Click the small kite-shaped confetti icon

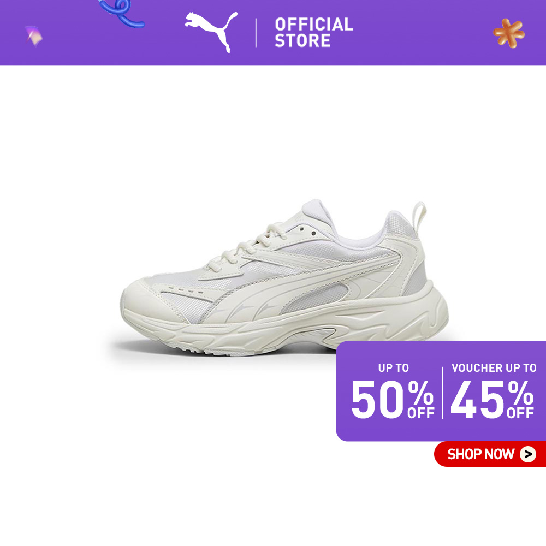tap(33, 35)
